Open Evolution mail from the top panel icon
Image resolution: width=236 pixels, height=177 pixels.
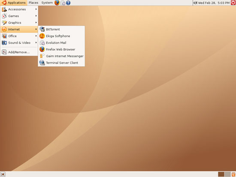(x=63, y=3)
